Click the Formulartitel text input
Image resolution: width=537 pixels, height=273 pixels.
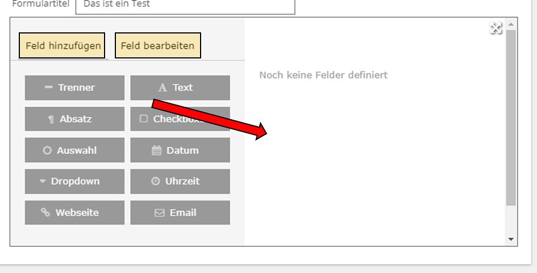point(185,5)
